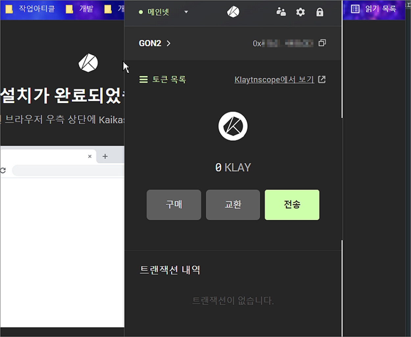
Task: Click the green network status dot
Action: (141, 12)
